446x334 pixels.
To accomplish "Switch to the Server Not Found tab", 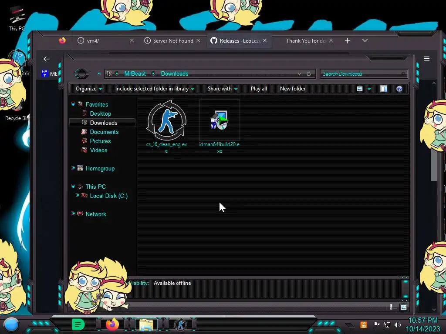I will (x=172, y=41).
